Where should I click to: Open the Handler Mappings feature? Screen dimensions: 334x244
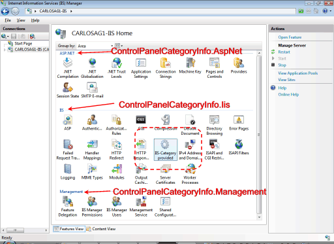pos(92,150)
